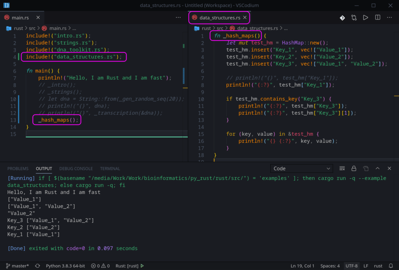Screen dimensions: 399x270
Task: Open the notifications bell
Action: 391,265
